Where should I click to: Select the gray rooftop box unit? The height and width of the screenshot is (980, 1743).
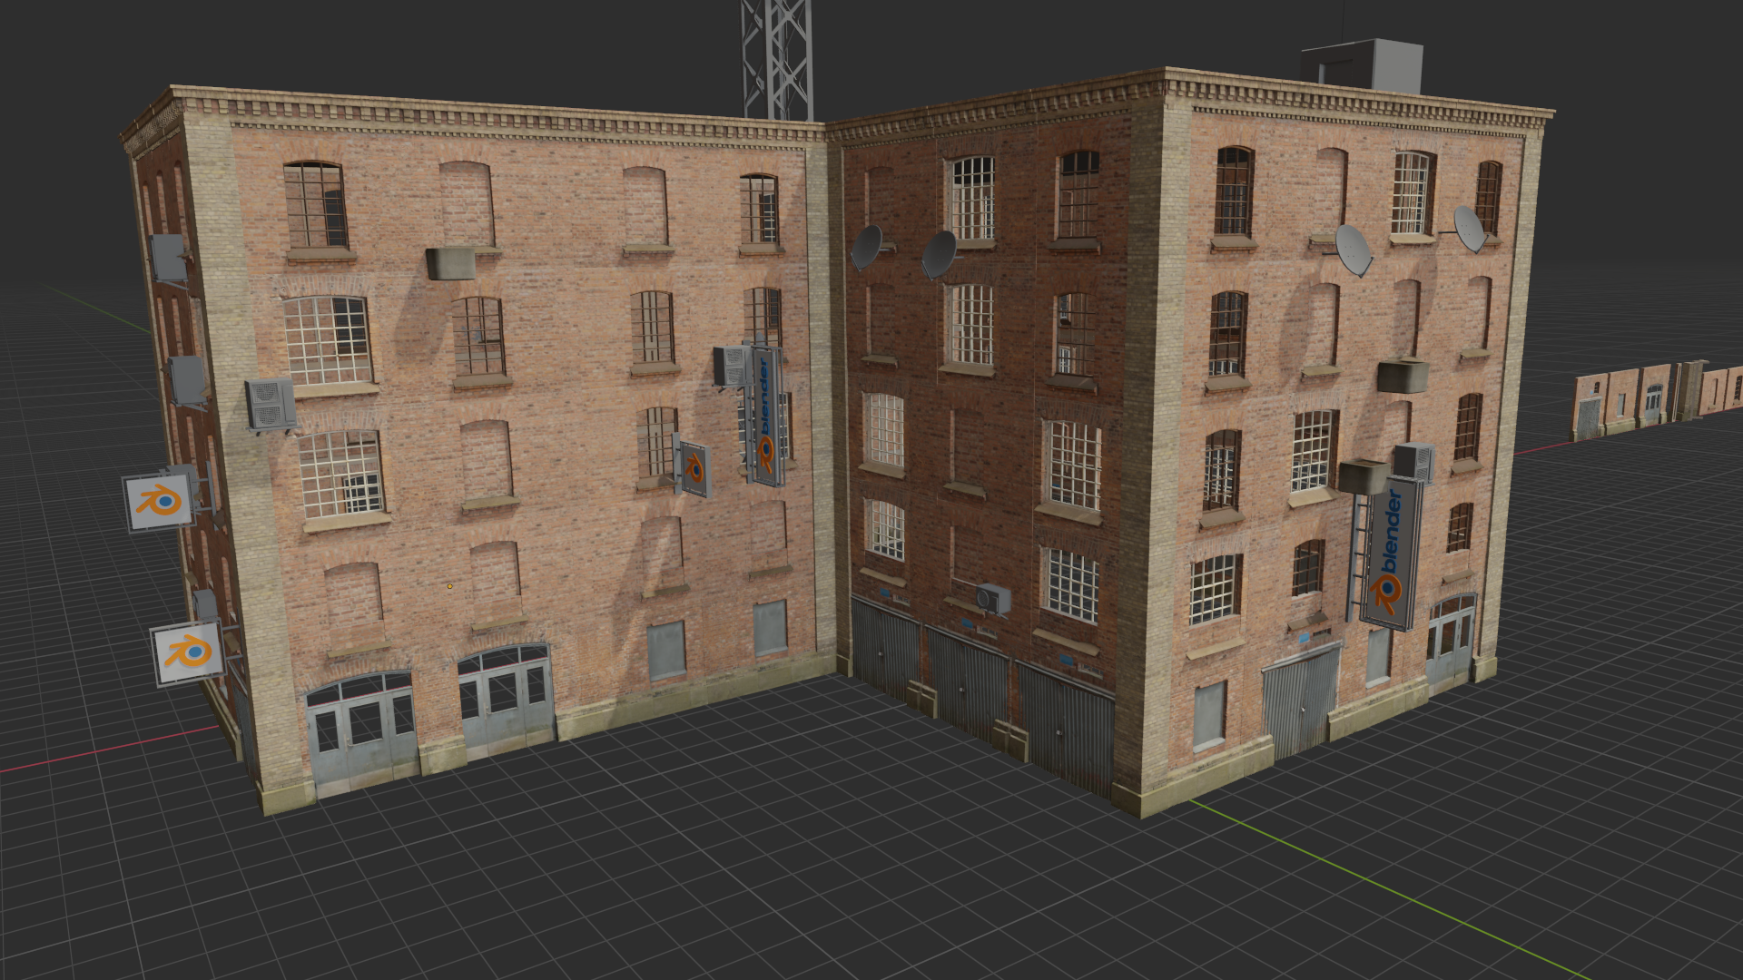pyautogui.click(x=1362, y=65)
